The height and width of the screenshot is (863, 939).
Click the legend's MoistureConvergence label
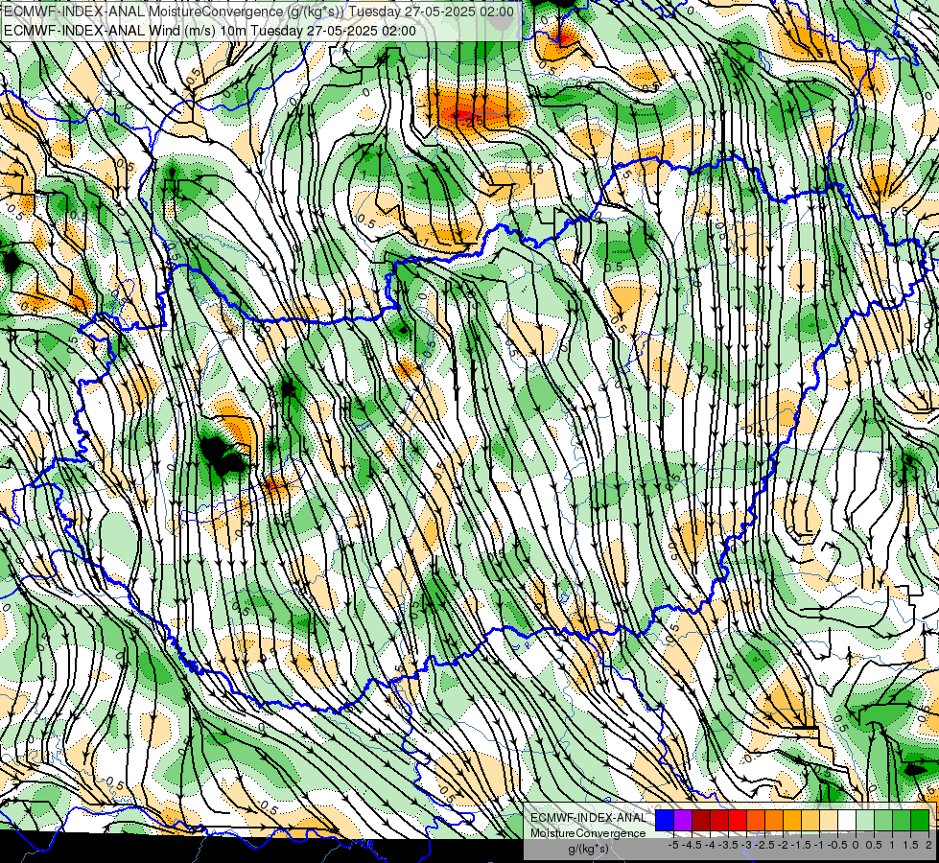click(x=588, y=833)
